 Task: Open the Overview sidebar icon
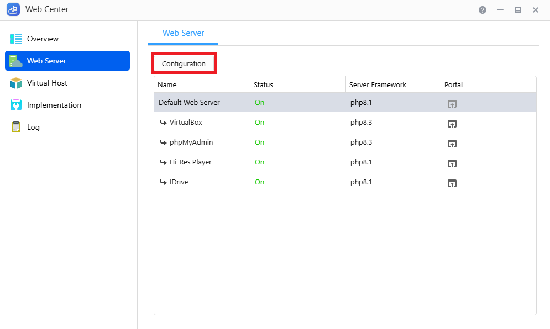point(16,39)
